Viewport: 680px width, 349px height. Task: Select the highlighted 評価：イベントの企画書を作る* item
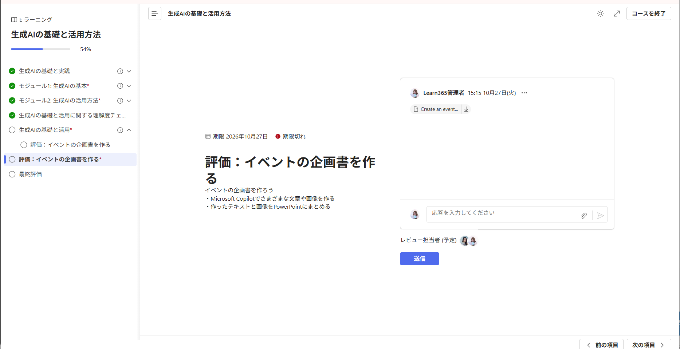(x=70, y=160)
